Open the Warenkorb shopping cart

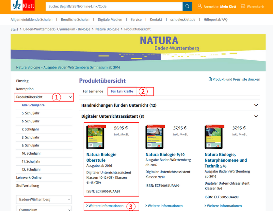pyautogui.click(x=242, y=6)
